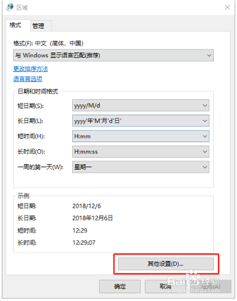Click the 一周的第一天(W): field label
Screen dimensions: 237x301
click(x=41, y=167)
